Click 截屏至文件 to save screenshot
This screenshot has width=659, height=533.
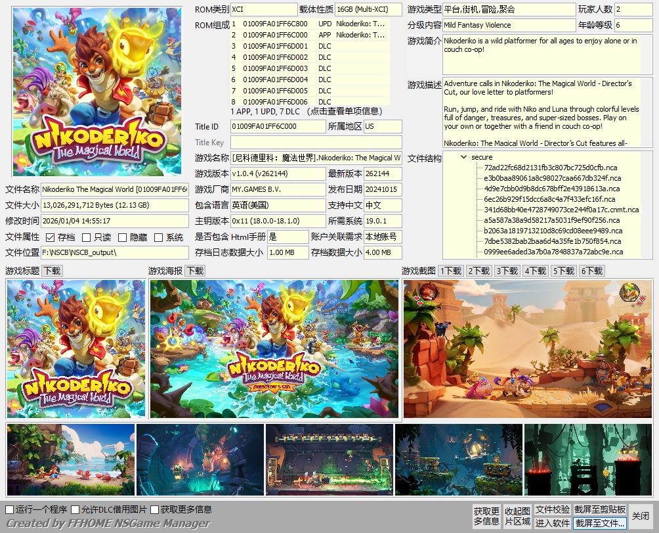coord(600,523)
